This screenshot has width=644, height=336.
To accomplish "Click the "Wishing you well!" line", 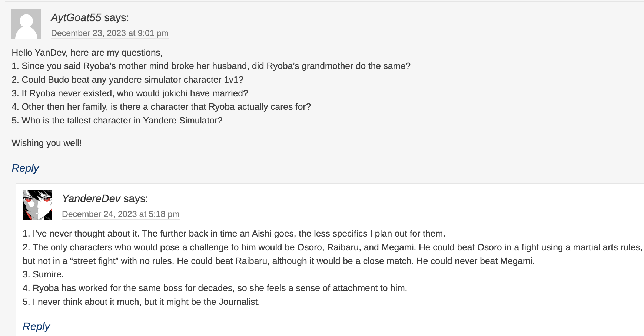I will [47, 143].
